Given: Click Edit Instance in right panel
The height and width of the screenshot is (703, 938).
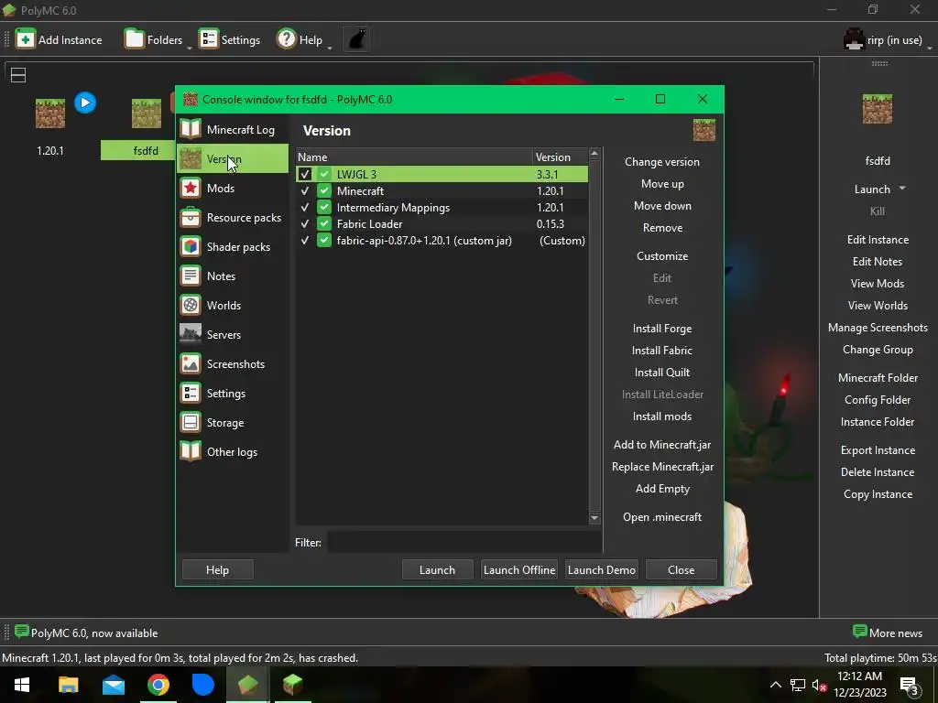Looking at the screenshot, I should click(x=877, y=240).
